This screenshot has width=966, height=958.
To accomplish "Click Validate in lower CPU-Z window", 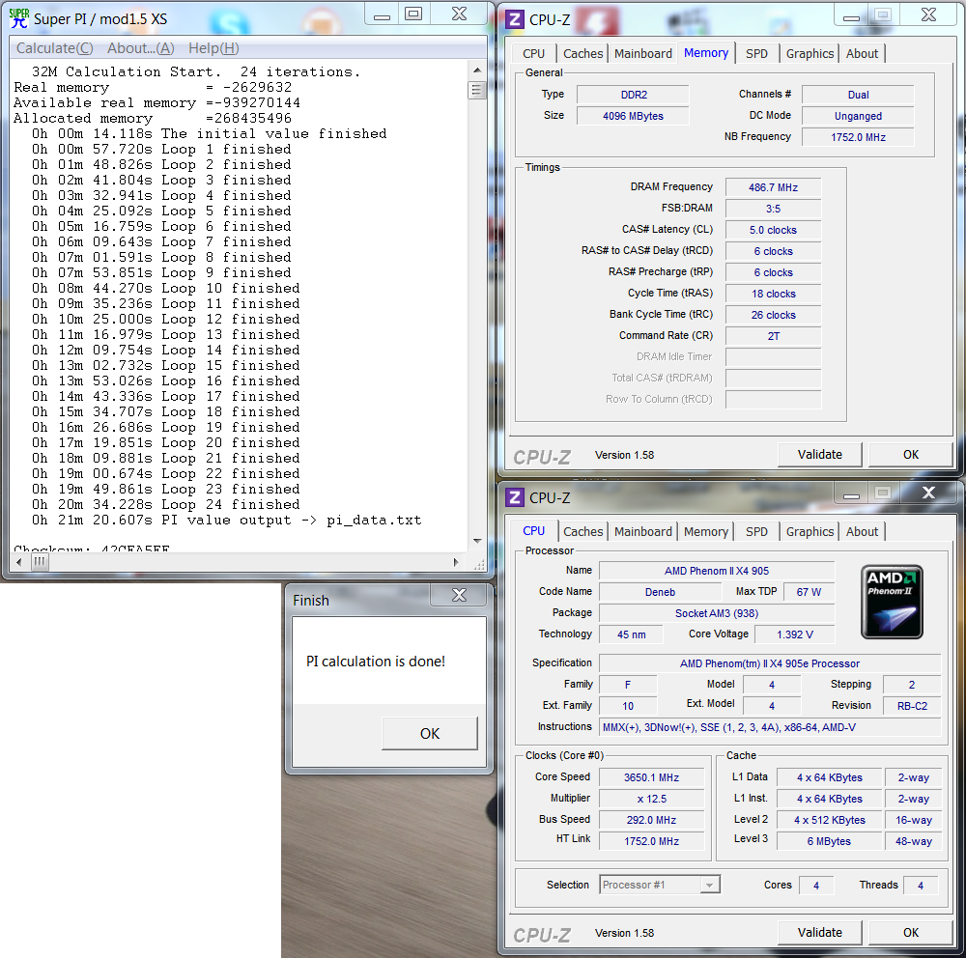I will [x=819, y=933].
